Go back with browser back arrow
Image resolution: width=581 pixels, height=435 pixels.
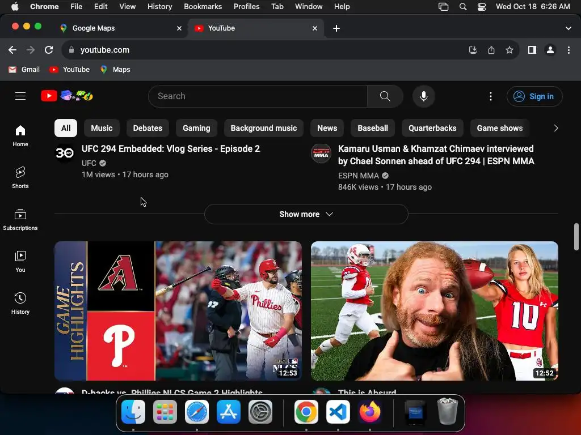[x=12, y=50]
